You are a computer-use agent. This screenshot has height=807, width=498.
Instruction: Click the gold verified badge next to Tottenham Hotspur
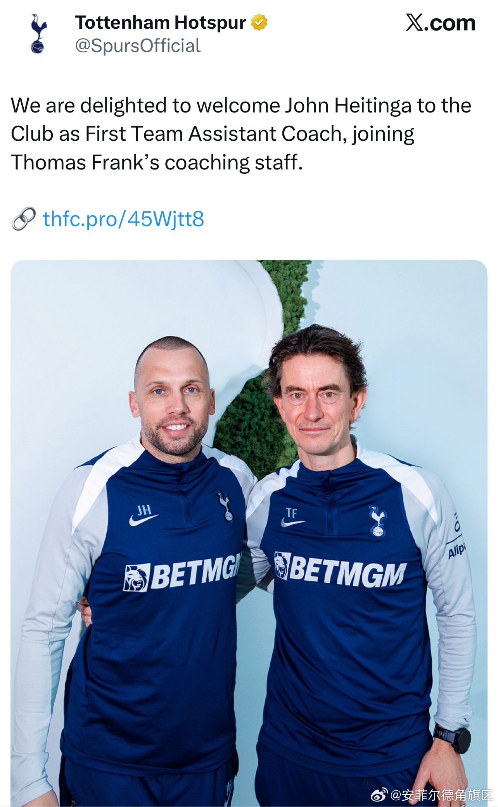click(259, 22)
